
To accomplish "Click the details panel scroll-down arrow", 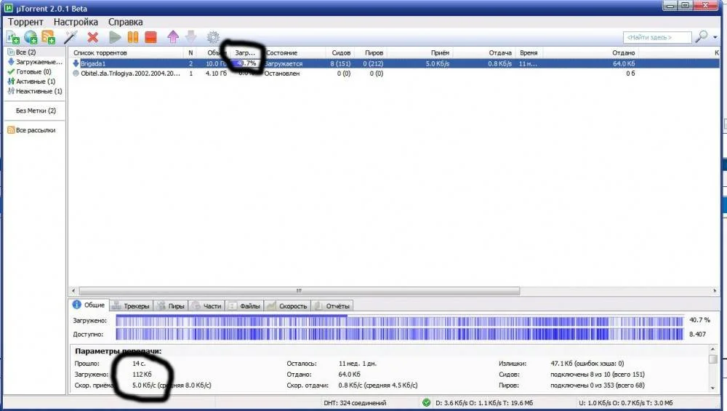I will [713, 388].
